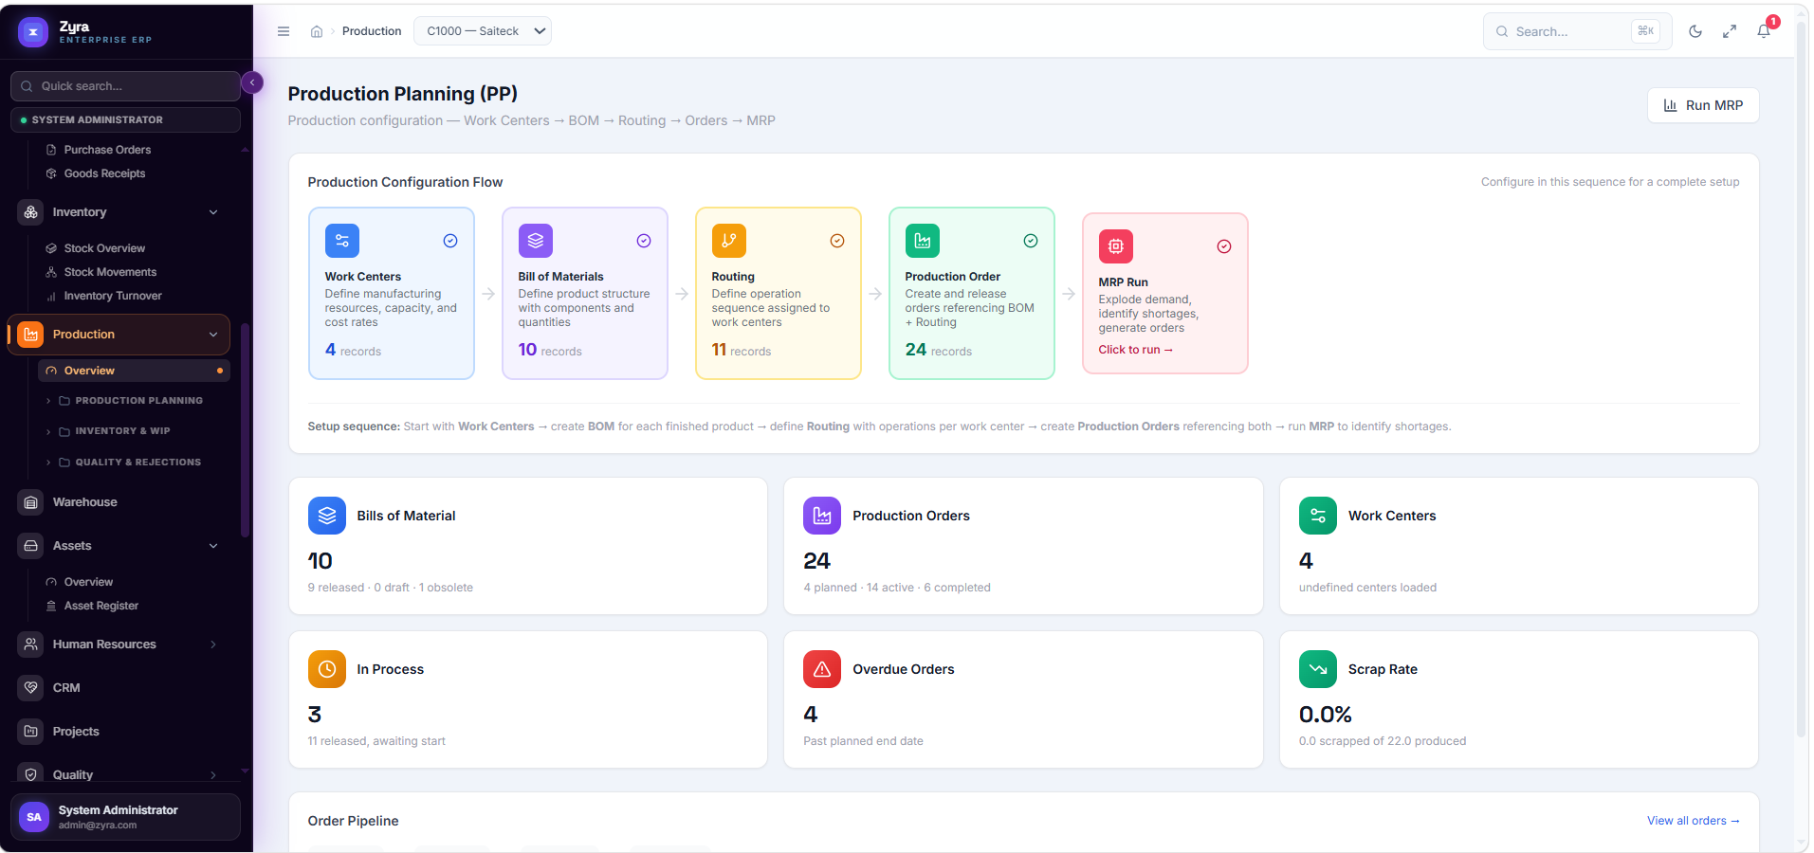Click the Projects module icon
1814x853 pixels.
pos(31,732)
